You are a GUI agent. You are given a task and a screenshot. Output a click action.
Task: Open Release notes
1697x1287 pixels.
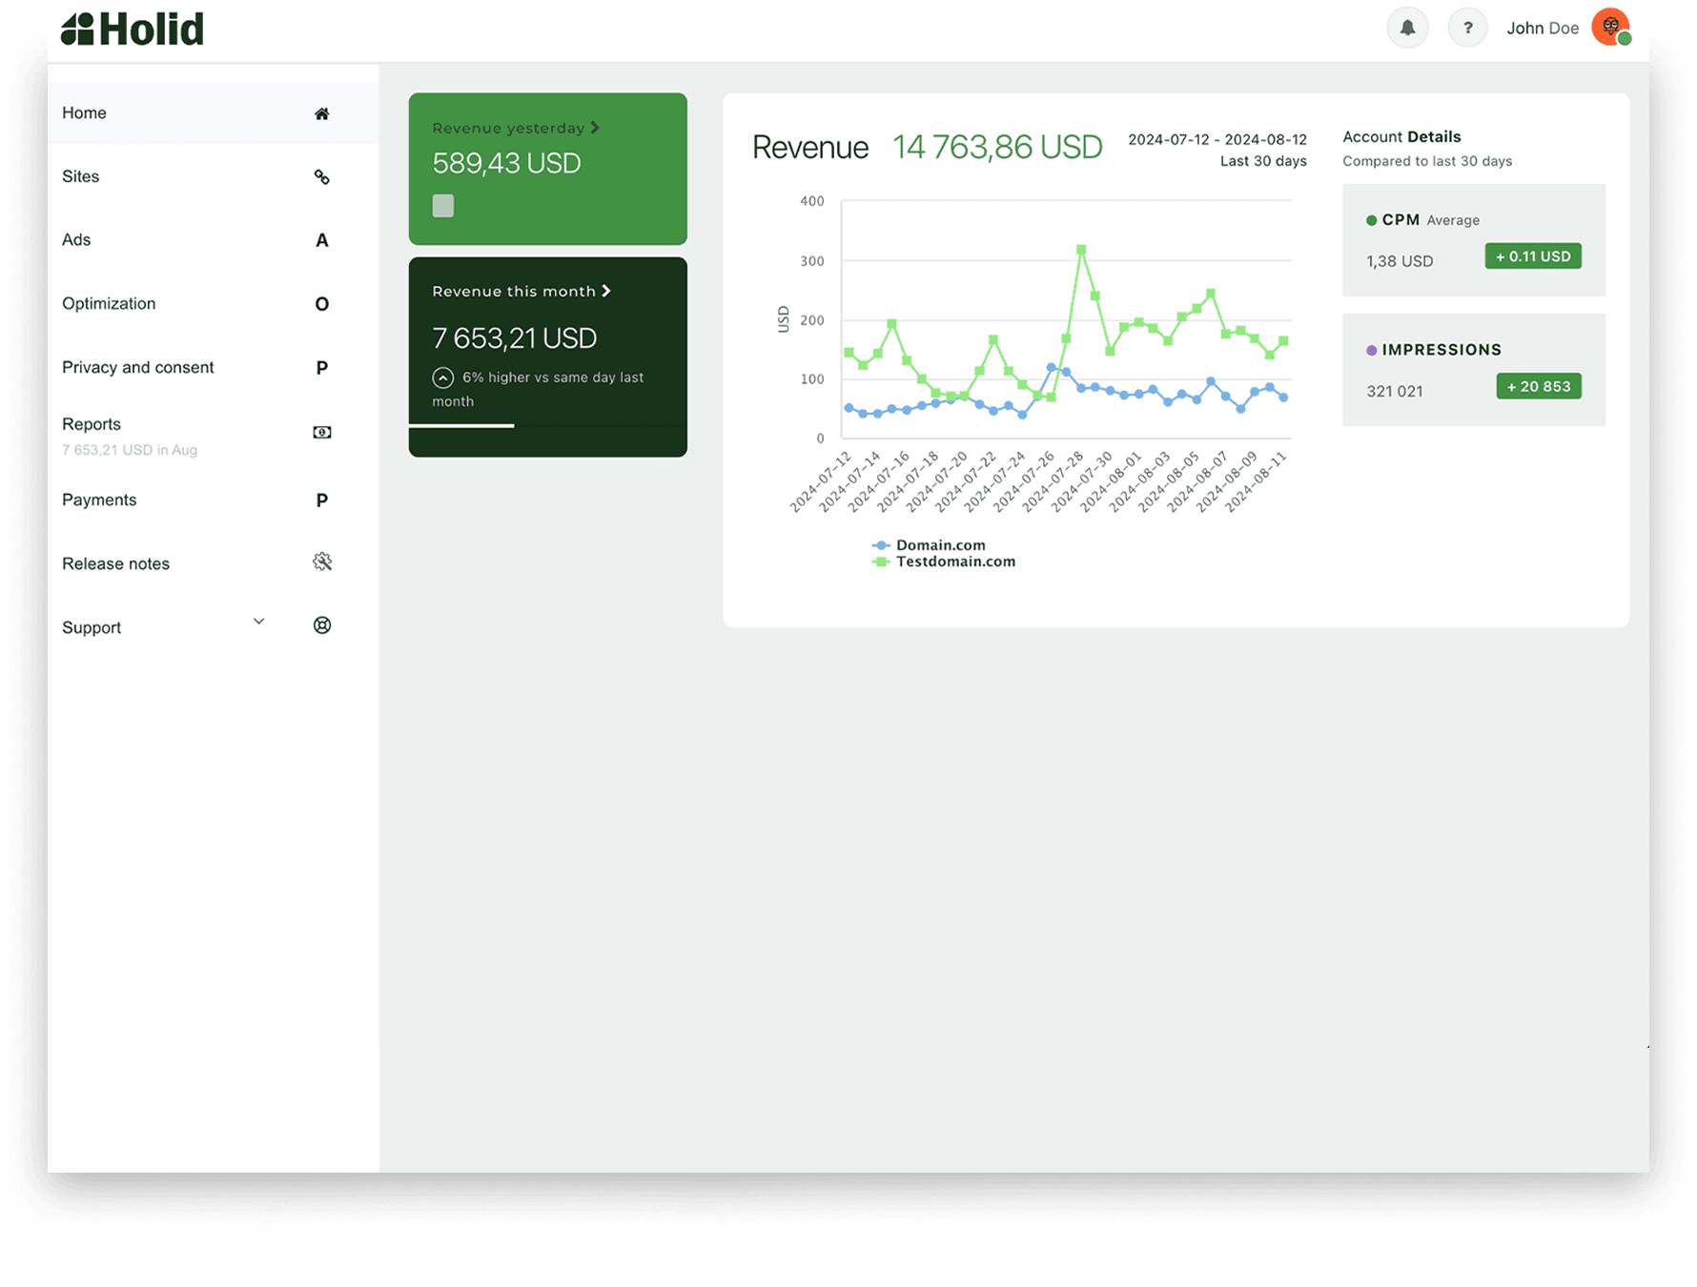214,563
